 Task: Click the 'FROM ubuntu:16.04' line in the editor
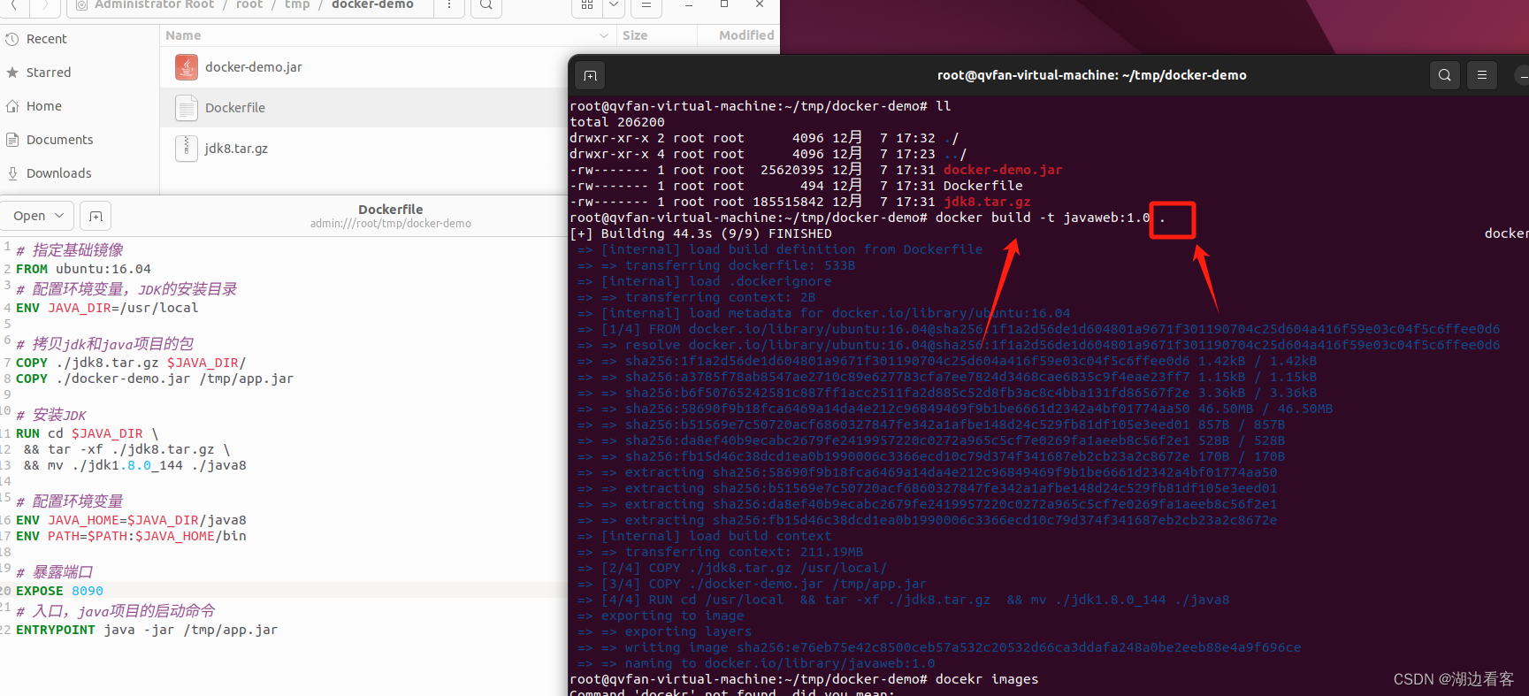[83, 269]
